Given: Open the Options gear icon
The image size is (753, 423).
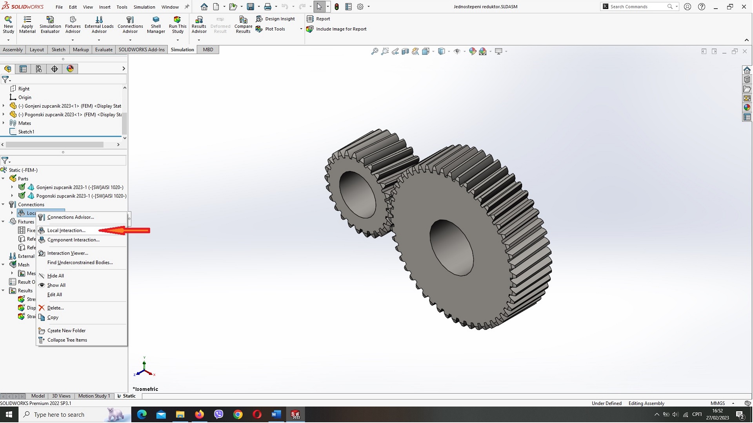Looking at the screenshot, I should [x=360, y=7].
